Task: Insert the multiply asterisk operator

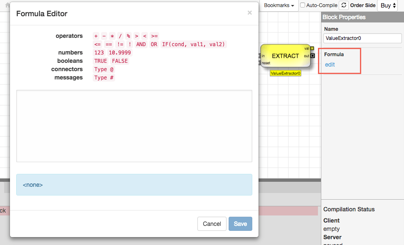Action: [112, 36]
